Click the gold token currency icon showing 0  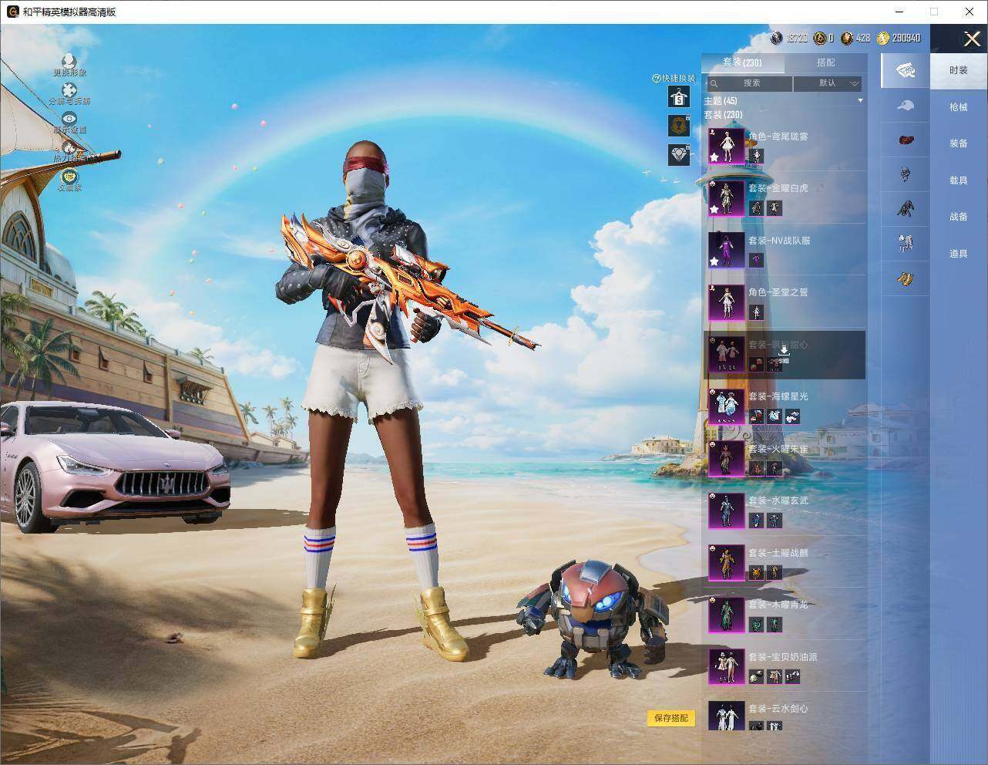820,38
